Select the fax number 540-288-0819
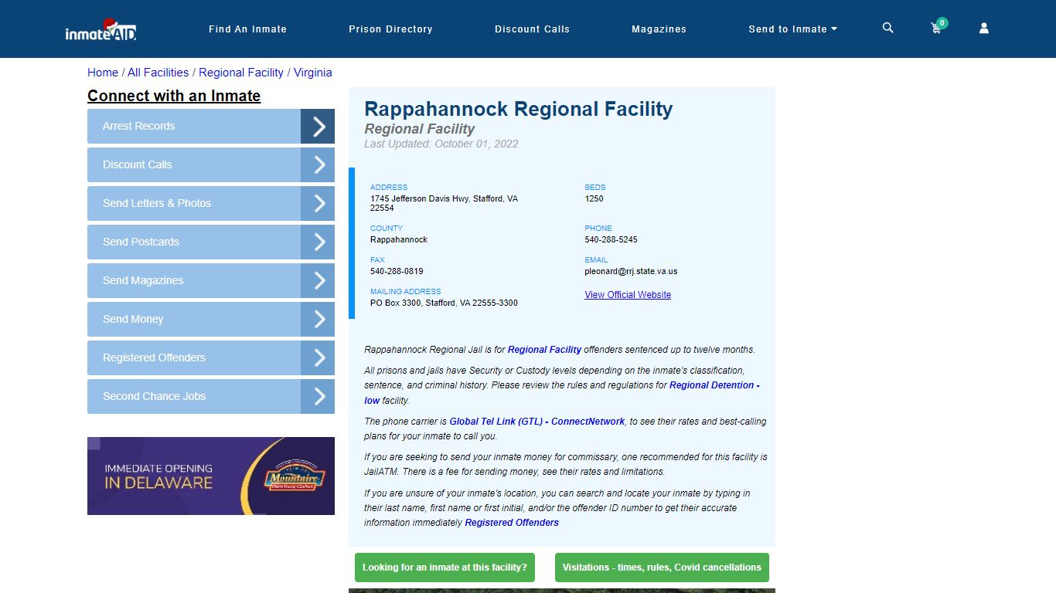The width and height of the screenshot is (1056, 593). (397, 272)
